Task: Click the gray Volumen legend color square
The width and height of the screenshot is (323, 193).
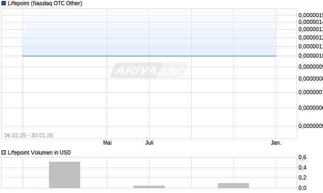Action: coord(4,152)
